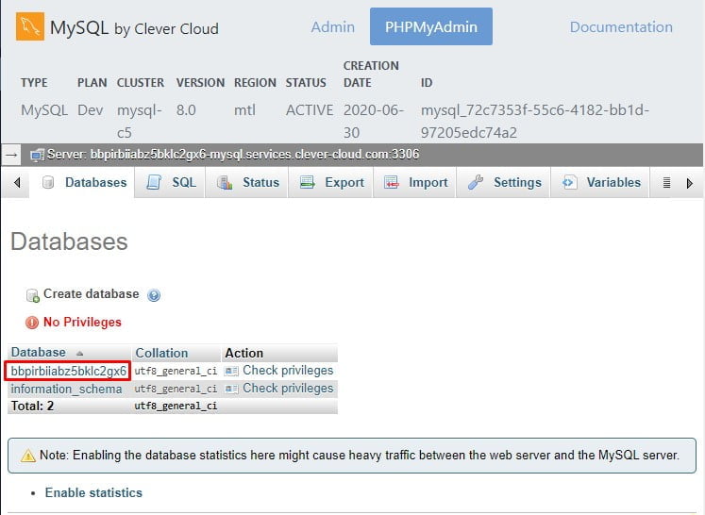Click the Clever Cloud MySQL logo icon
The width and height of the screenshot is (705, 515).
click(27, 26)
